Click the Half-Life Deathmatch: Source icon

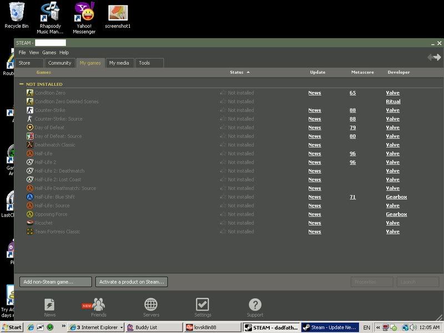(x=30, y=188)
